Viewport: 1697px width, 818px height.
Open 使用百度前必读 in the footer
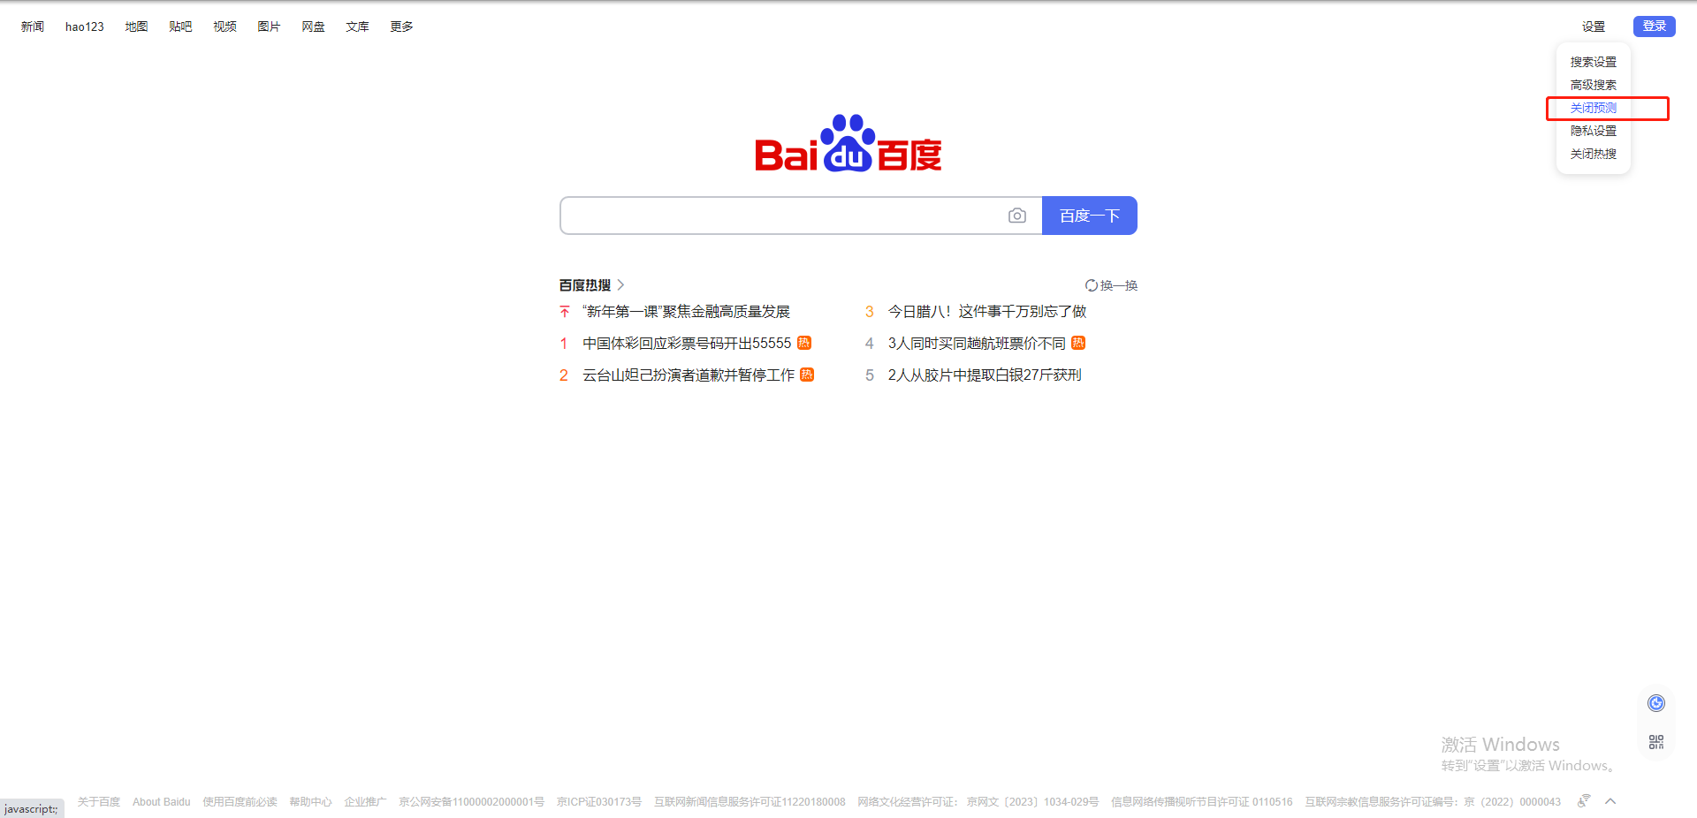point(240,802)
